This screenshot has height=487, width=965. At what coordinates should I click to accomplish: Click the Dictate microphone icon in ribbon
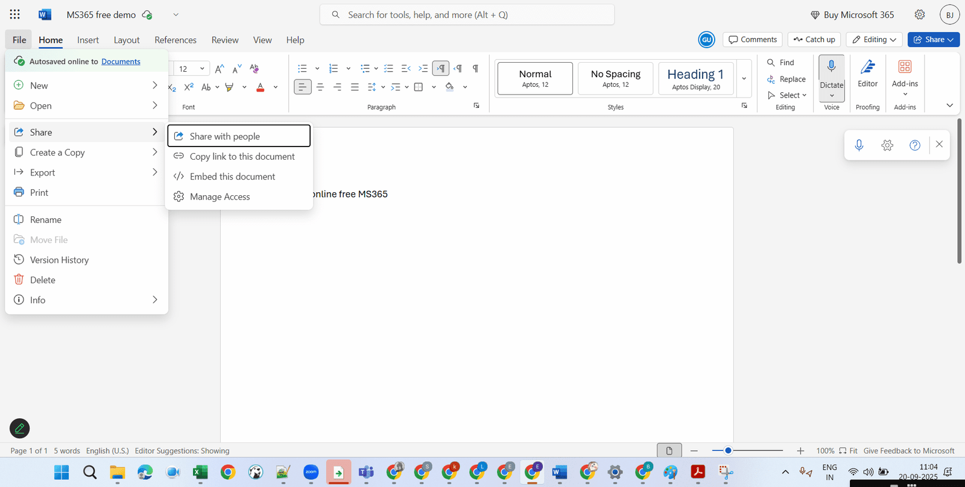coord(831,67)
